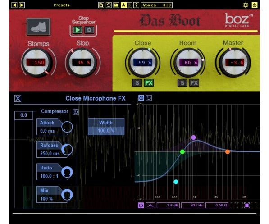Select the cyan EQ band node

176,182
